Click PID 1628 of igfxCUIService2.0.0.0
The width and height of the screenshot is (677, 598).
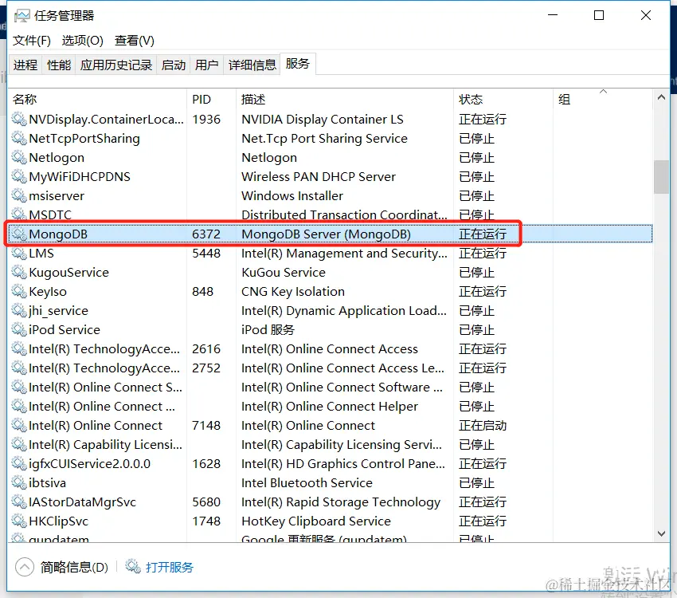click(206, 463)
